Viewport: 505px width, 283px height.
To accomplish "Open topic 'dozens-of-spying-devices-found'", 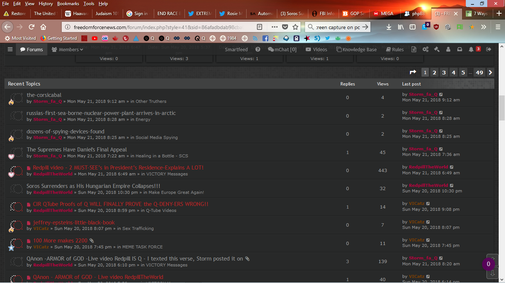I will tap(65, 132).
